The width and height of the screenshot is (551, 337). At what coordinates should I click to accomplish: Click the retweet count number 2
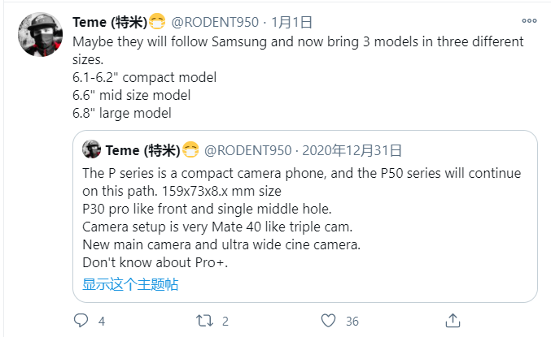tap(225, 321)
